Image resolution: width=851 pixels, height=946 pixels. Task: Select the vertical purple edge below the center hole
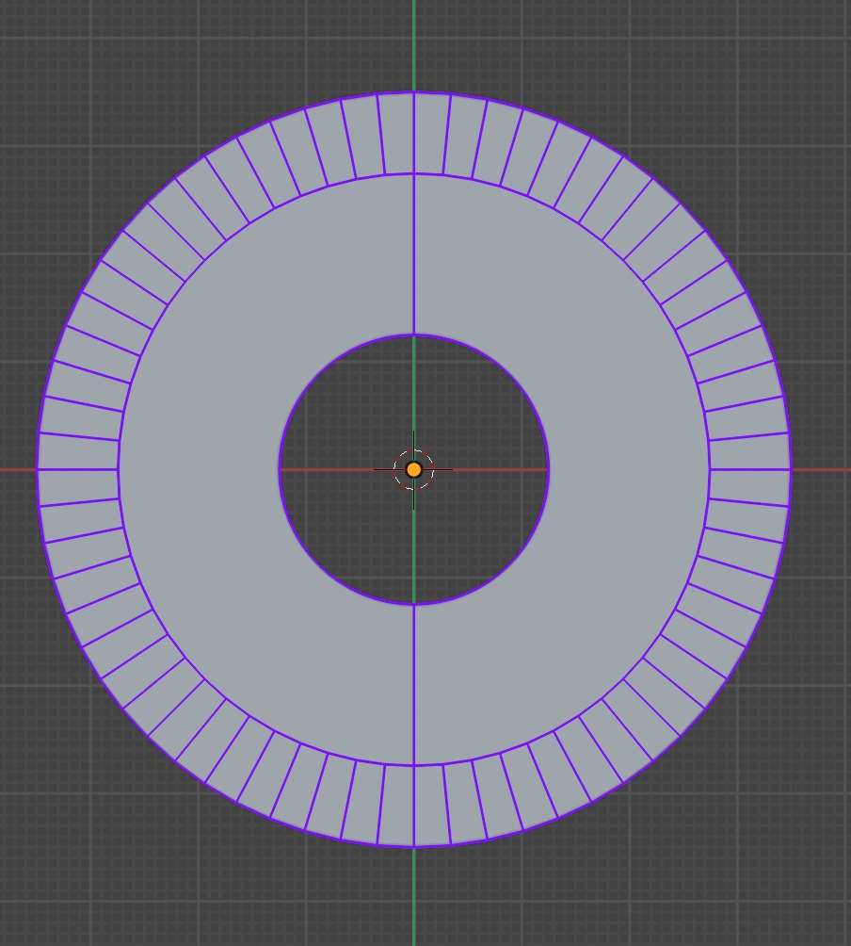(414, 685)
